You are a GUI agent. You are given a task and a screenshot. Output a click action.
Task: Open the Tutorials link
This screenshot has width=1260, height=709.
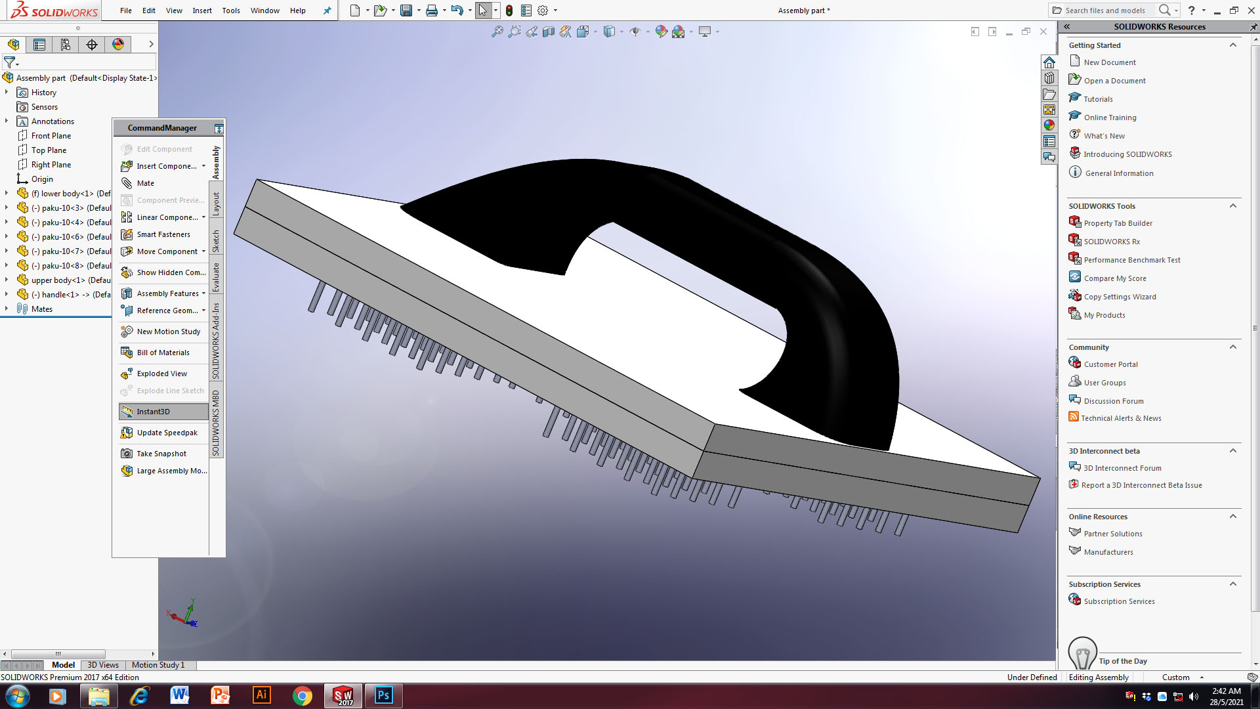(1098, 98)
